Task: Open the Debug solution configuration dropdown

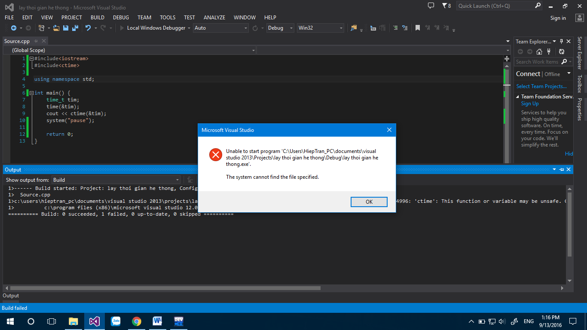Action: tap(280, 28)
